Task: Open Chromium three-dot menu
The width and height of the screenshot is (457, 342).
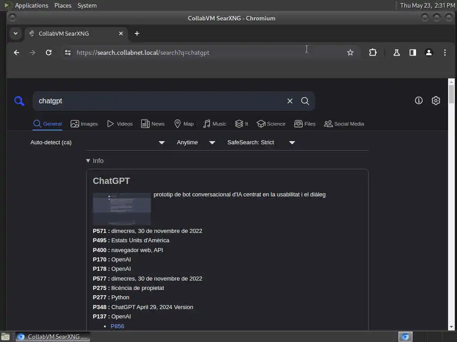Action: point(445,53)
